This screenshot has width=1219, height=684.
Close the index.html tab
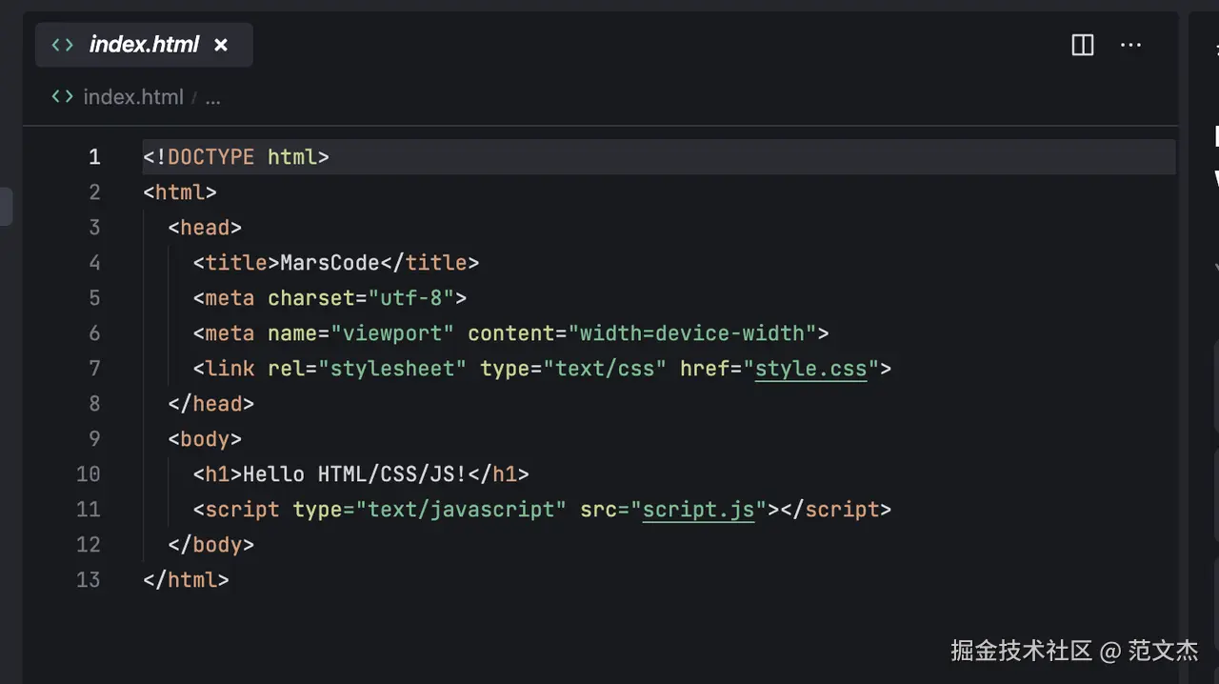click(x=221, y=45)
